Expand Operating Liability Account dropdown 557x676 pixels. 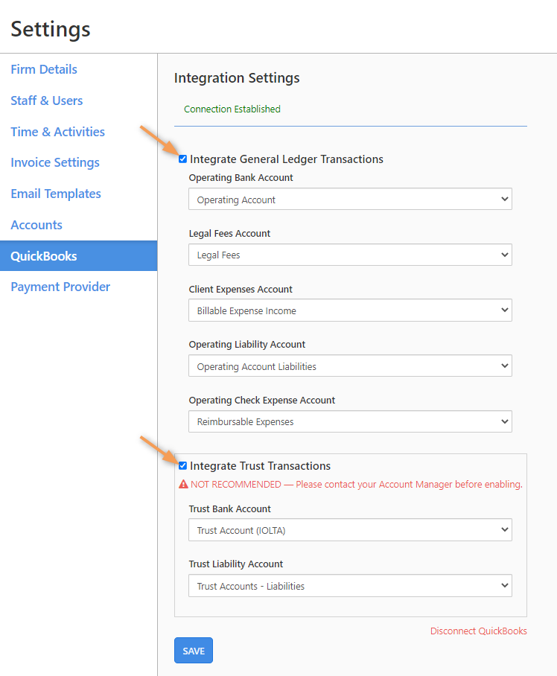tap(350, 366)
